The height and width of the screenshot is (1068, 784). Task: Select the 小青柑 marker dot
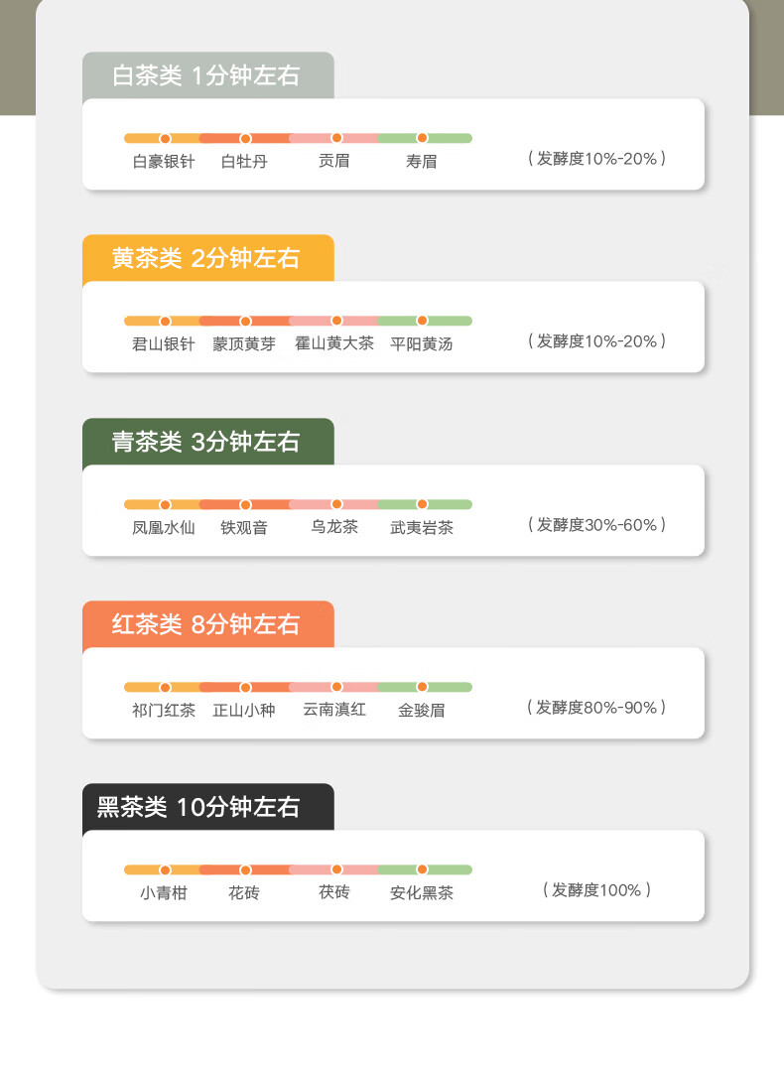click(165, 869)
